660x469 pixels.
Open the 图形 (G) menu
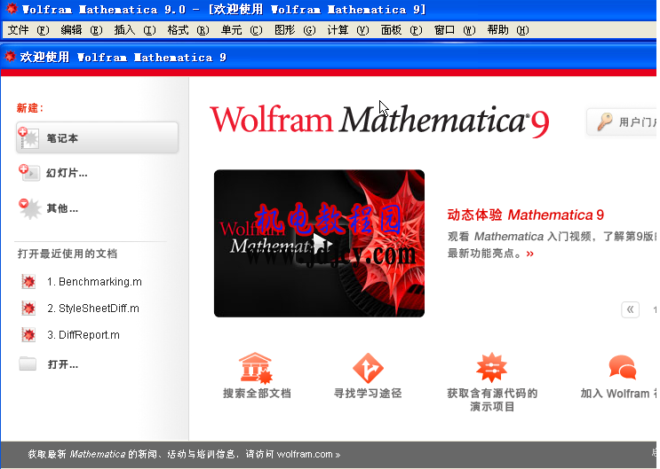tap(295, 30)
